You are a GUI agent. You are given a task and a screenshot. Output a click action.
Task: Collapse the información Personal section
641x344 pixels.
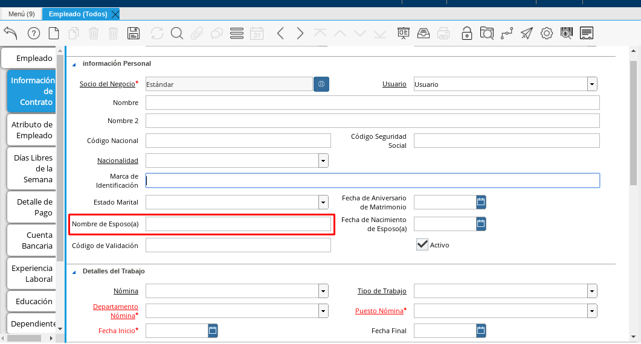tap(74, 64)
